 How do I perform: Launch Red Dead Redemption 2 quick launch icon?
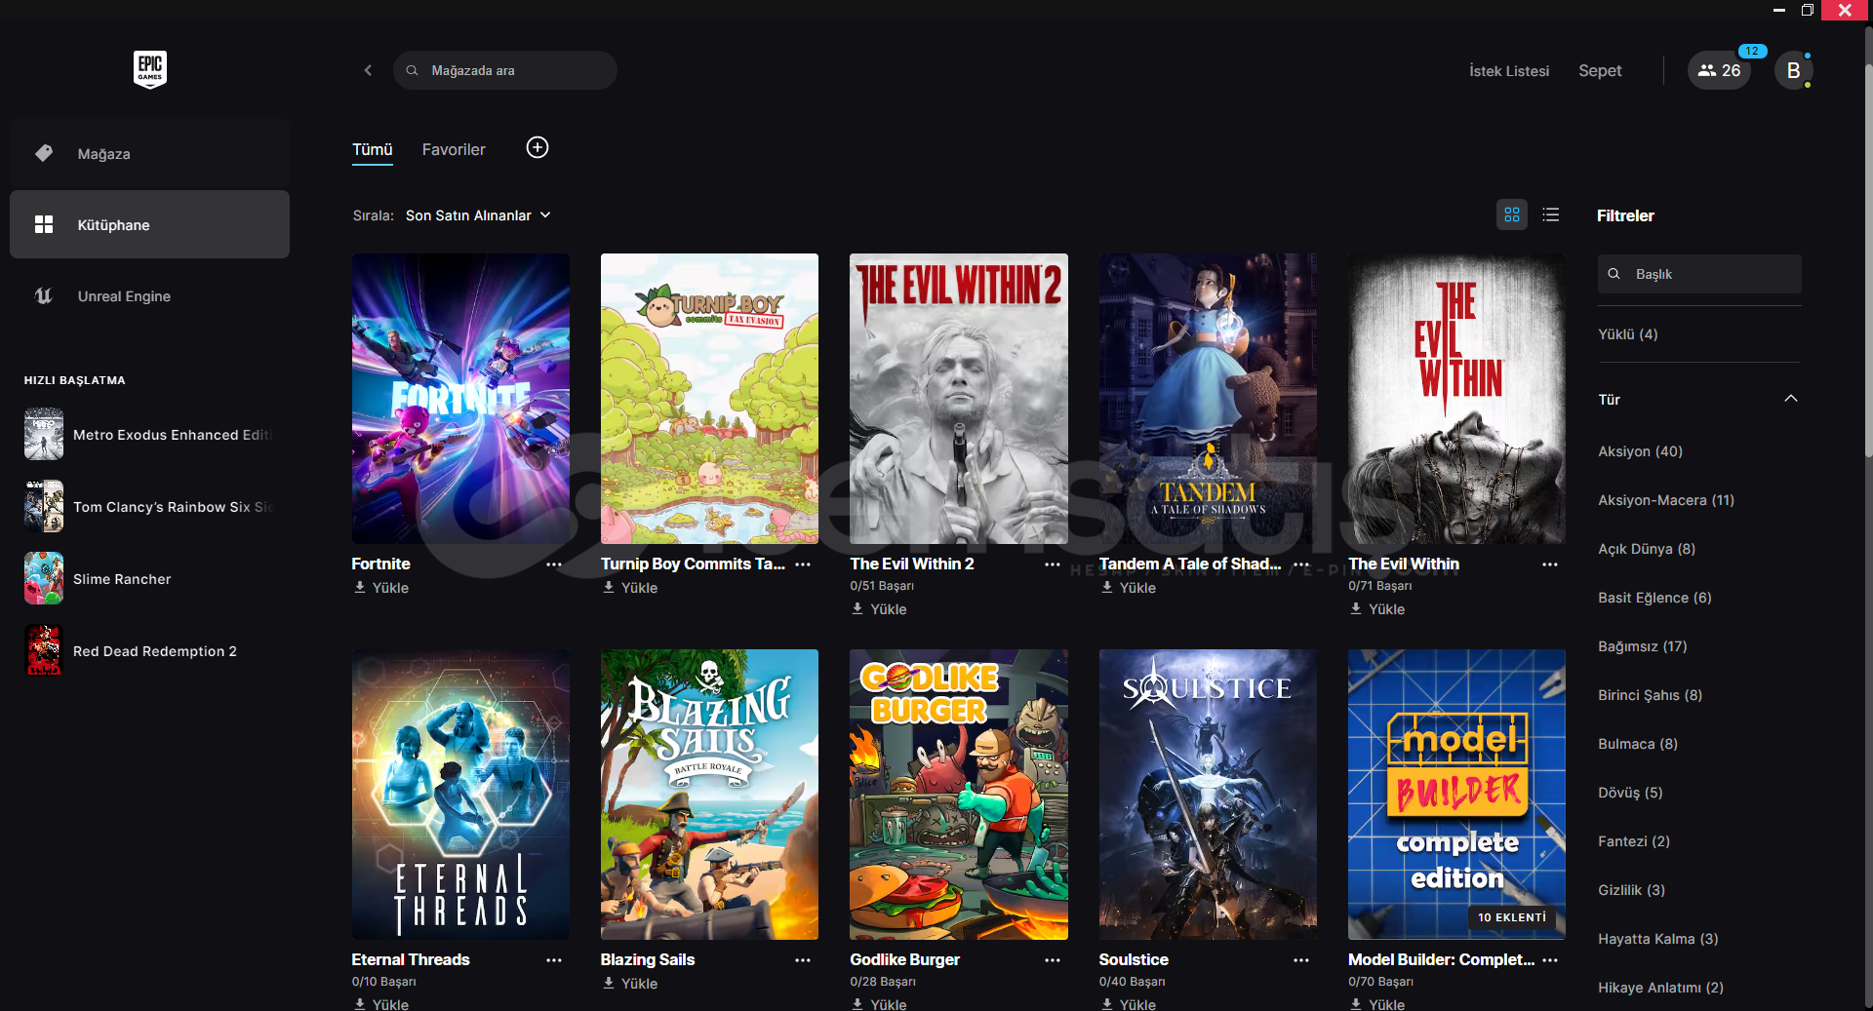click(44, 650)
